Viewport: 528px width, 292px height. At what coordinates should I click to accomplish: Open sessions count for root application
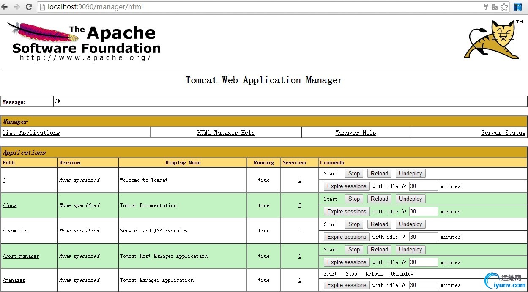(x=300, y=180)
